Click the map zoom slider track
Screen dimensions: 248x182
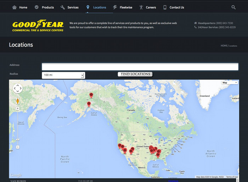[18, 128]
